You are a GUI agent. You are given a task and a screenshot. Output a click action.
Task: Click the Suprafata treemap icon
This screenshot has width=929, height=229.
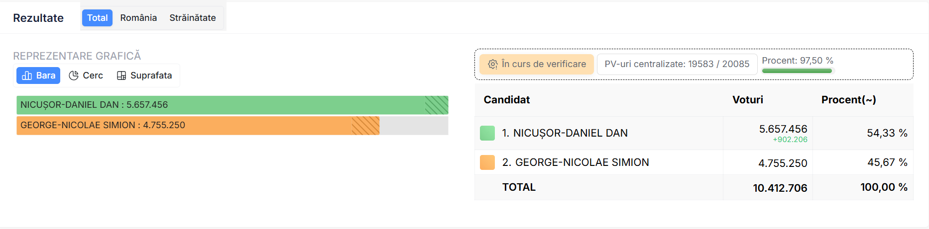coord(121,76)
